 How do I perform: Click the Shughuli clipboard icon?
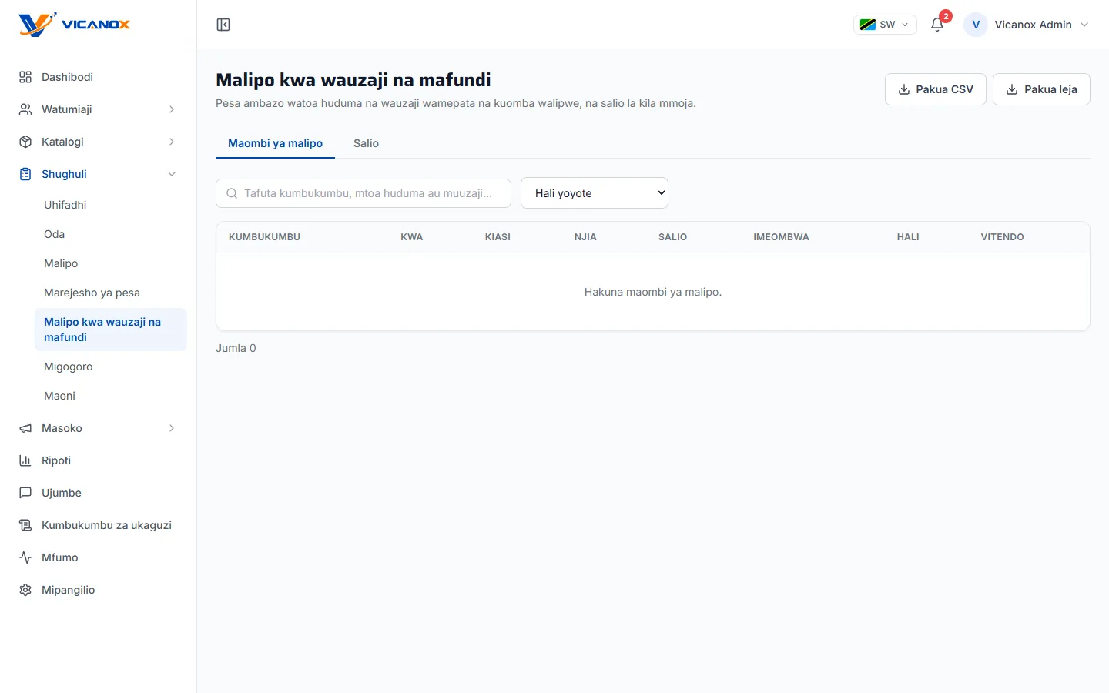tap(25, 174)
